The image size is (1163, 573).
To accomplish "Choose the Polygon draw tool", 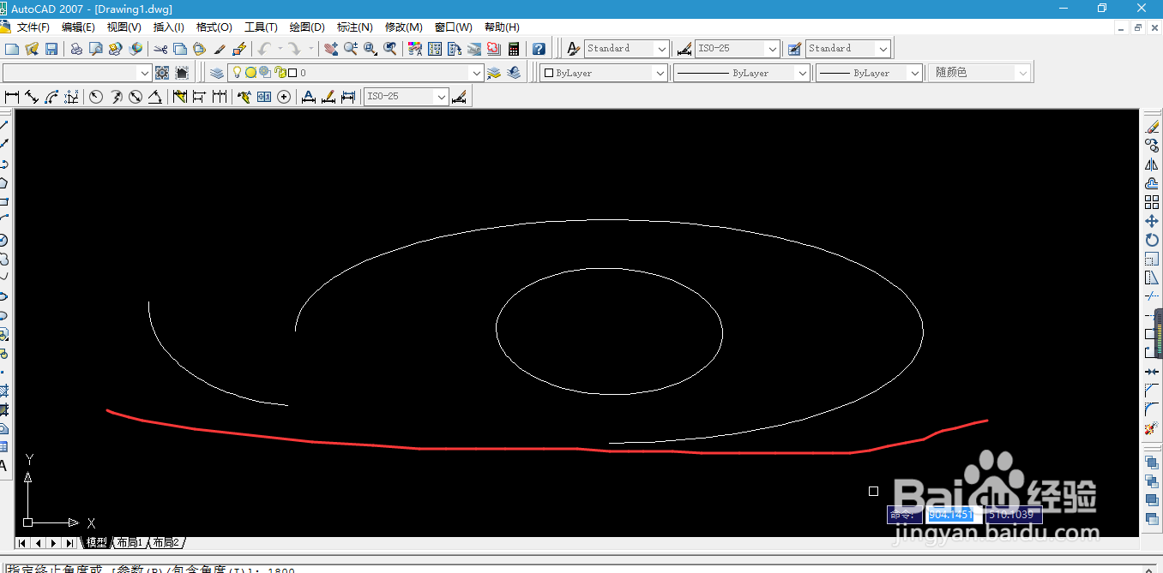I will click(3, 182).
